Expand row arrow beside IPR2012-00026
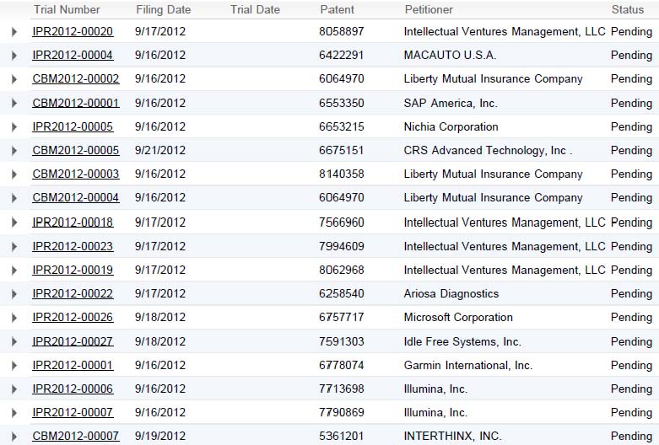The width and height of the screenshot is (659, 445). (14, 318)
